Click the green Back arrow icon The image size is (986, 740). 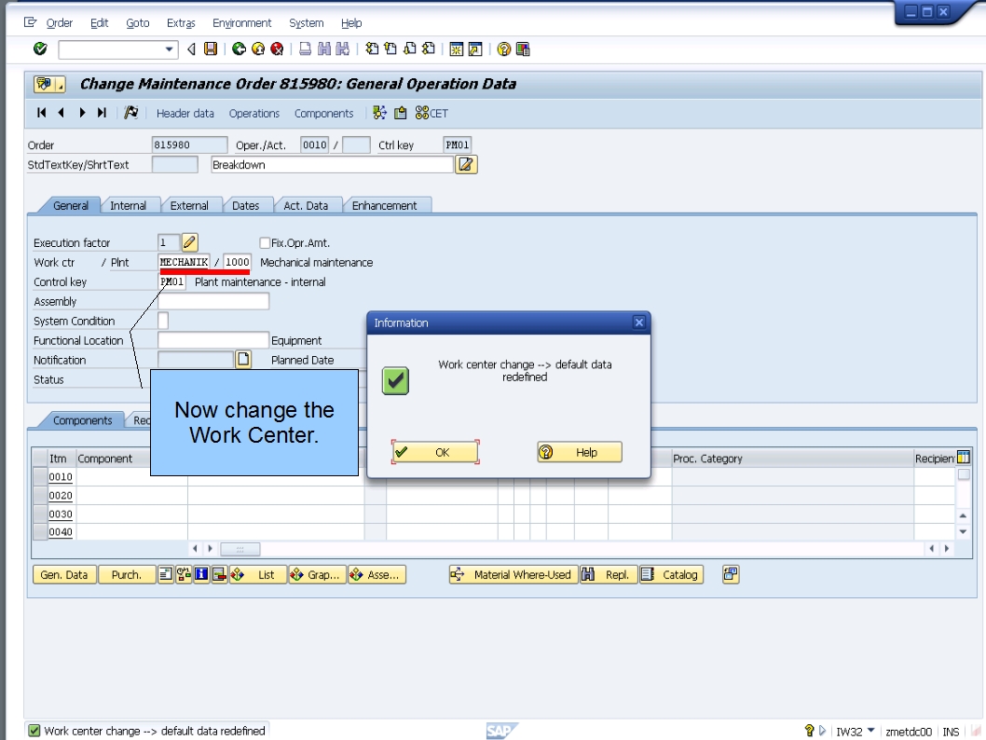240,48
